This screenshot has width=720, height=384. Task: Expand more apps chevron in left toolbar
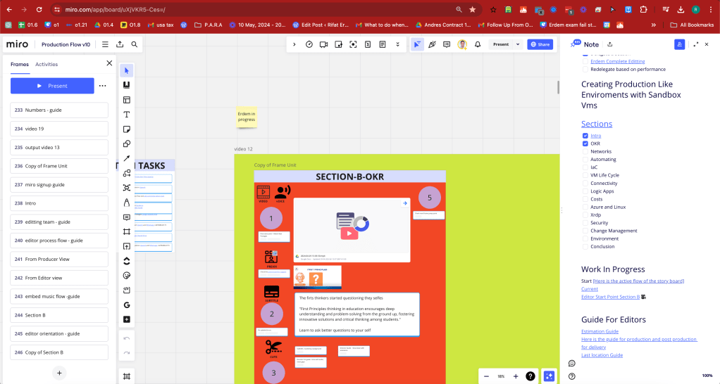coord(127,261)
